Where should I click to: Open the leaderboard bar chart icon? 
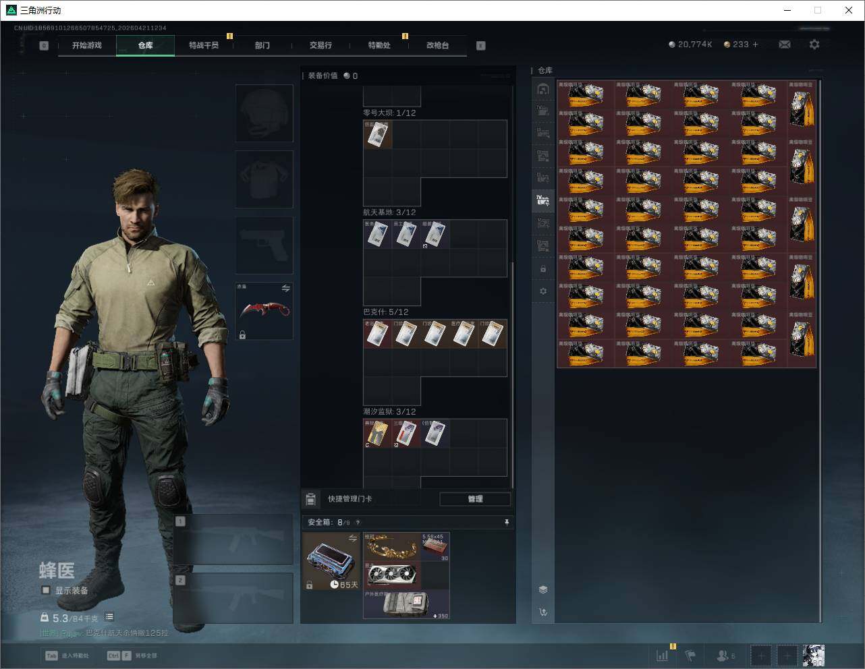coord(663,655)
